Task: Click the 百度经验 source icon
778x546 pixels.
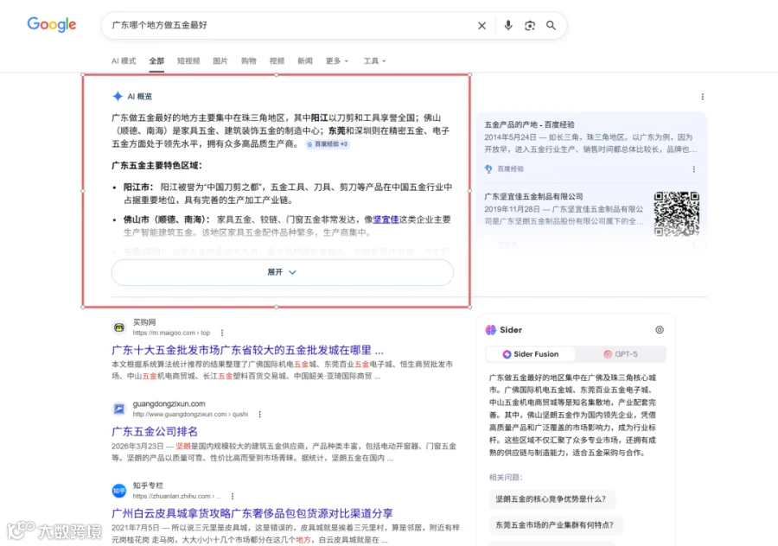Action: click(488, 169)
